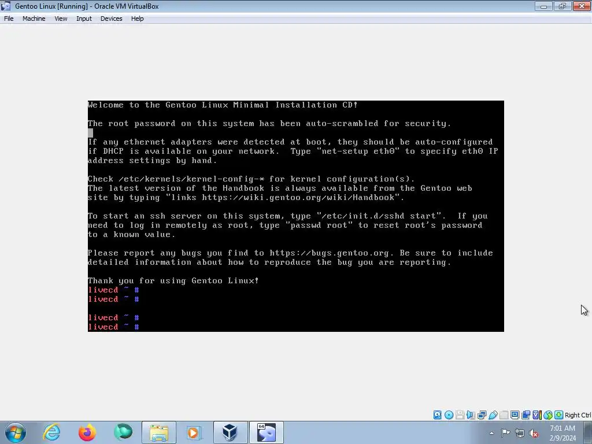Open the USB devices indicator icon
Image resolution: width=592 pixels, height=444 pixels.
pyautogui.click(x=493, y=415)
